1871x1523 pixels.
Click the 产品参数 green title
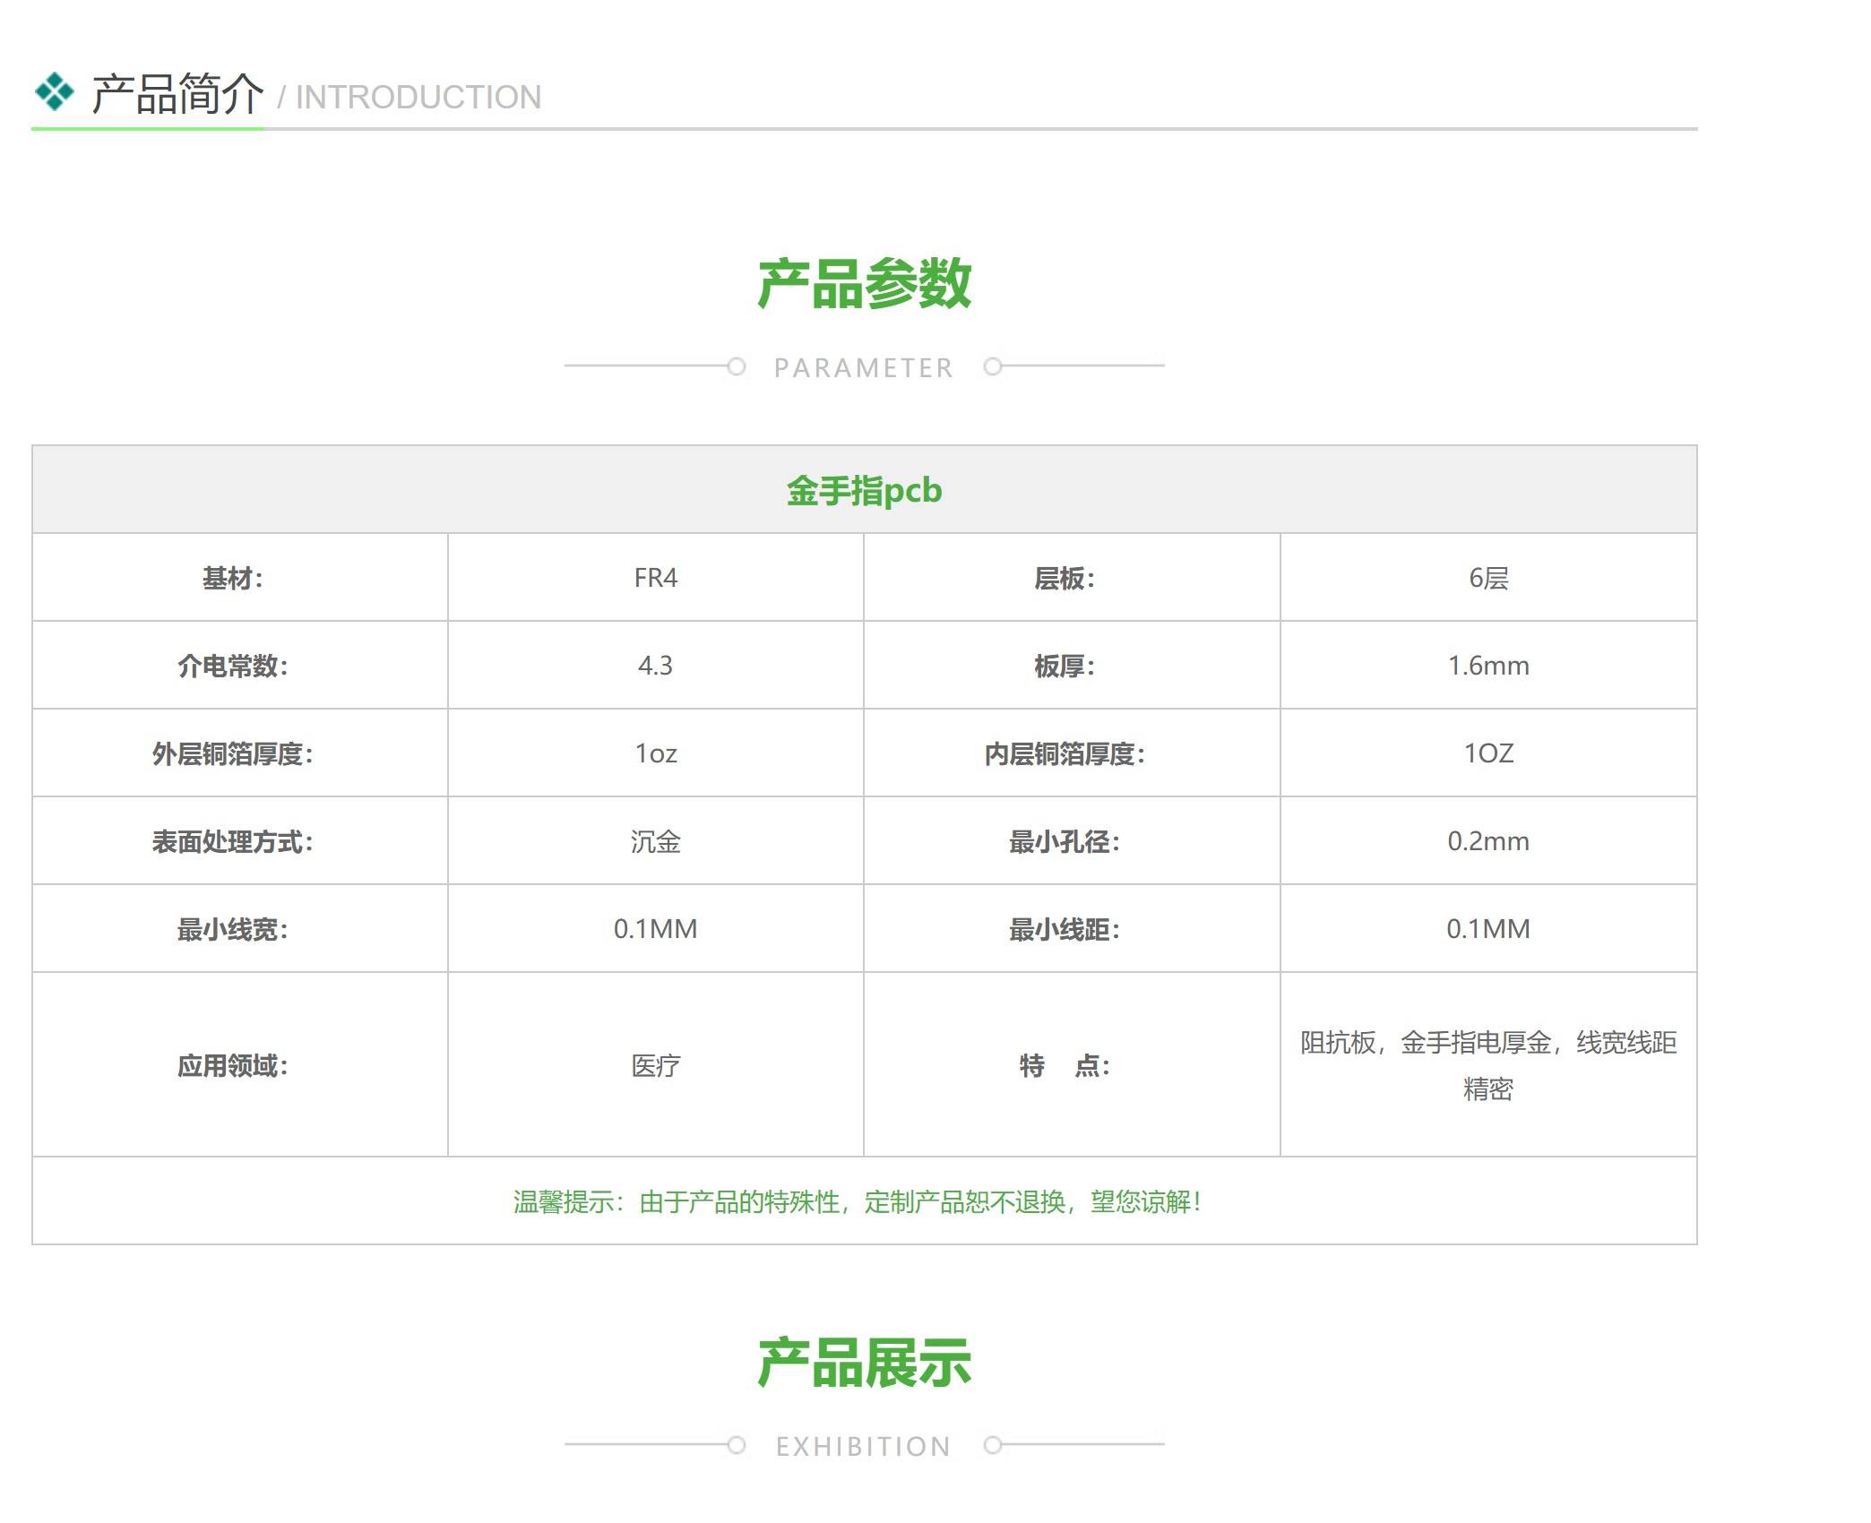pos(864,284)
